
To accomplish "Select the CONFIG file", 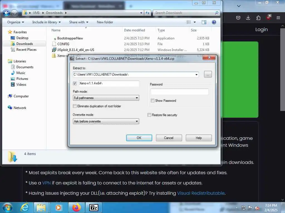I will pos(63,44).
